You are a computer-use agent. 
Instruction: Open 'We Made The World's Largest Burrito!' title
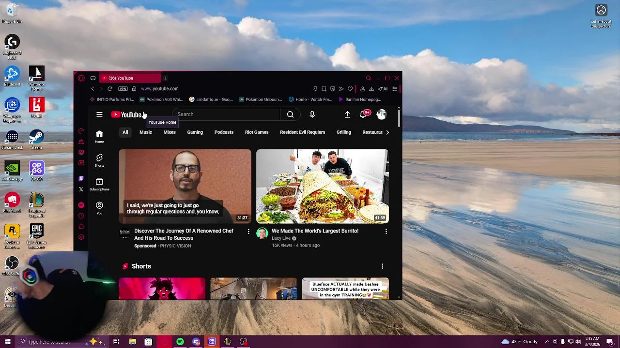(315, 231)
